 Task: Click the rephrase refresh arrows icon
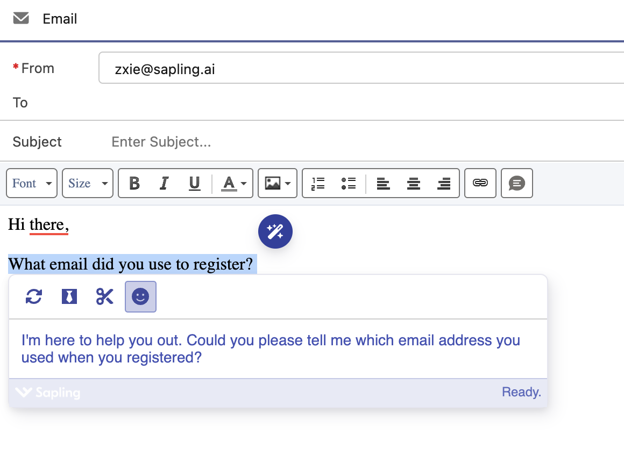pos(34,296)
